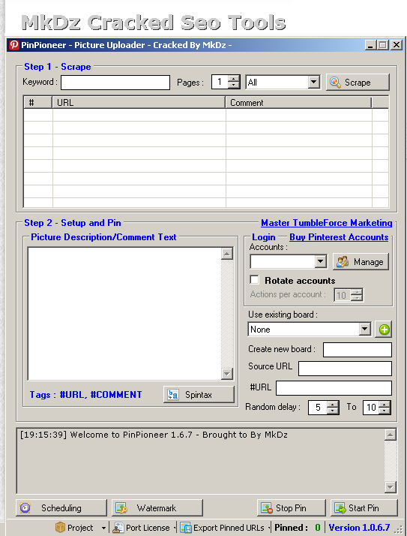Decrease the Pages count spinner
The height and width of the screenshot is (536, 407).
pyautogui.click(x=234, y=86)
